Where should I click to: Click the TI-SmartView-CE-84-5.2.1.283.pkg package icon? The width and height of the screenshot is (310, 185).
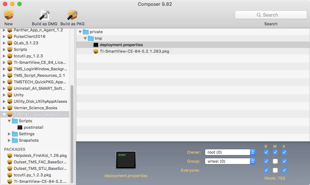[x=96, y=52]
